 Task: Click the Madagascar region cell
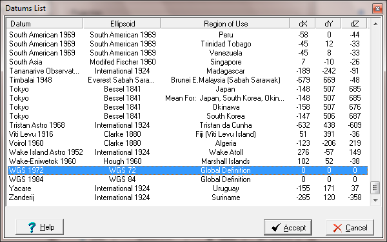click(x=226, y=71)
